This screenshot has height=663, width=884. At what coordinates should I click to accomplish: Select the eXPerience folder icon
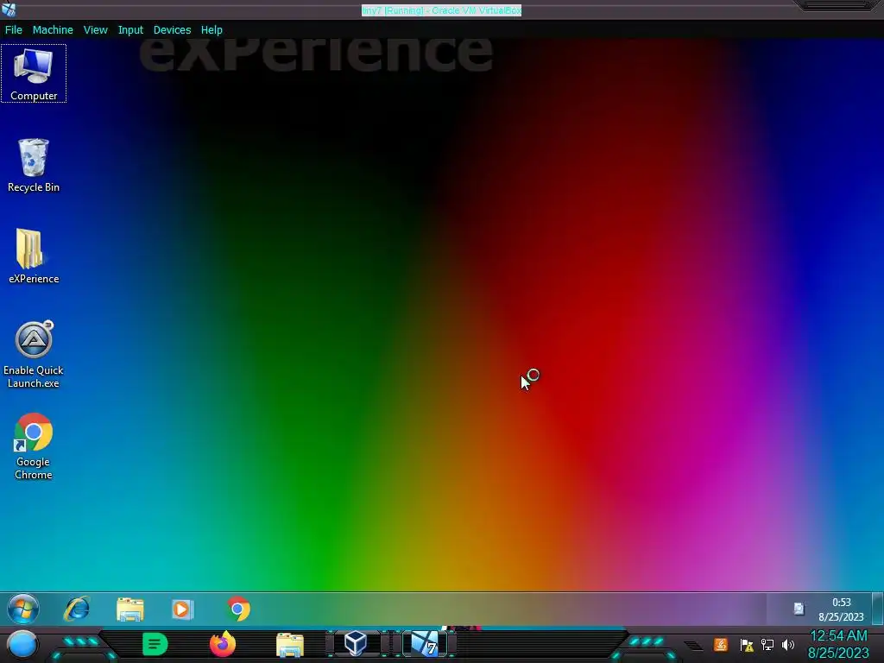[34, 256]
